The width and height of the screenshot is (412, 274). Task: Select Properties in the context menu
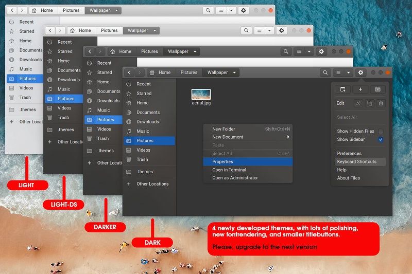[248, 161]
